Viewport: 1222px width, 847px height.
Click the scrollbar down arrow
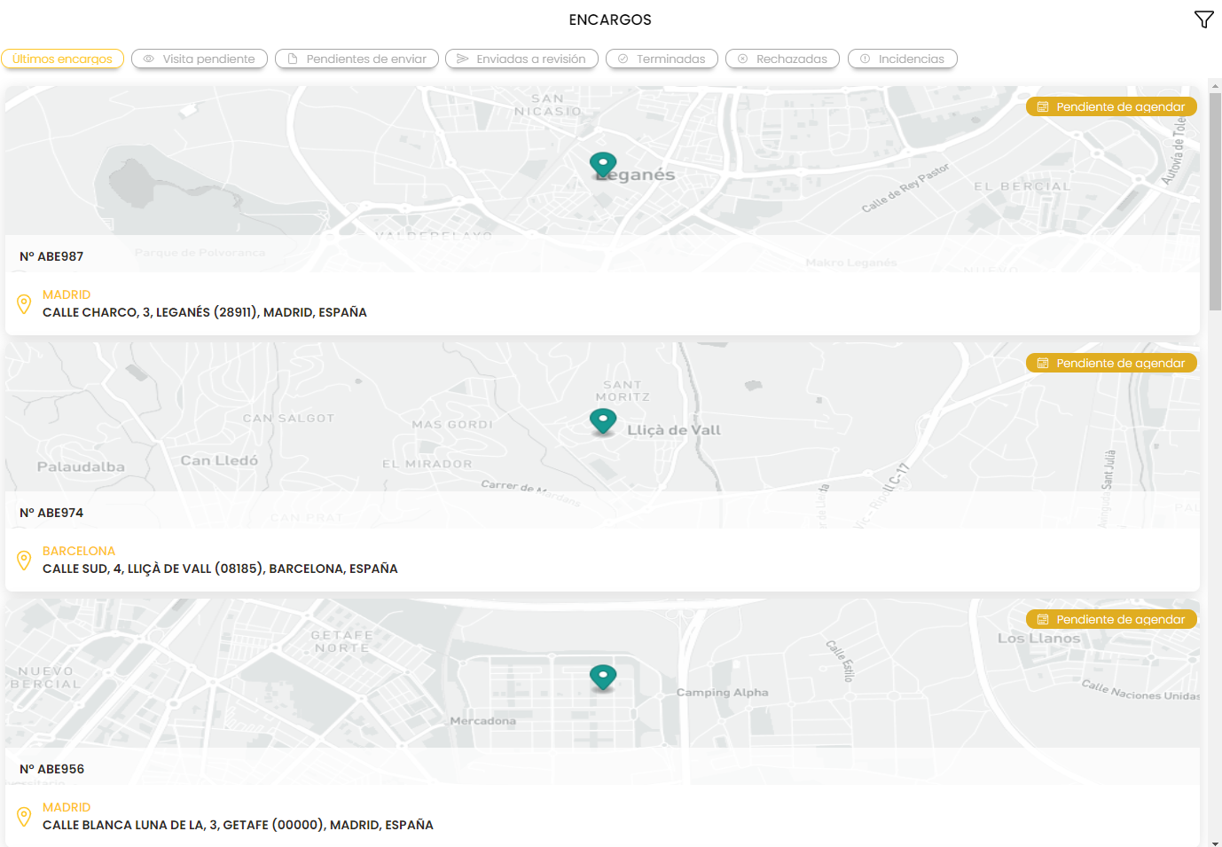(x=1215, y=842)
